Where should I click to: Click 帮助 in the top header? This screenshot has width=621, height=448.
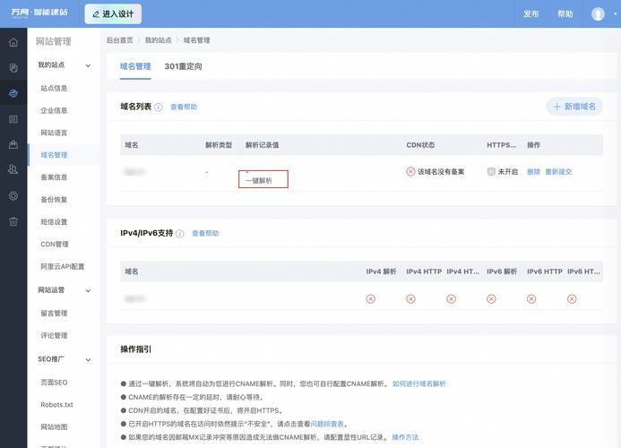point(565,13)
